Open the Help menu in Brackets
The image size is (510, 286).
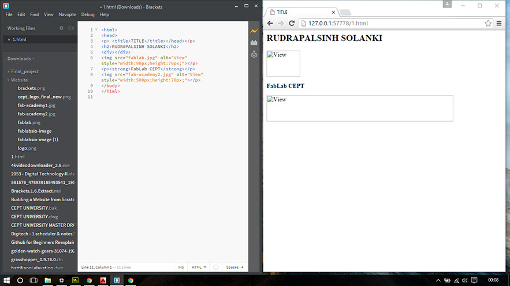[x=104, y=14]
